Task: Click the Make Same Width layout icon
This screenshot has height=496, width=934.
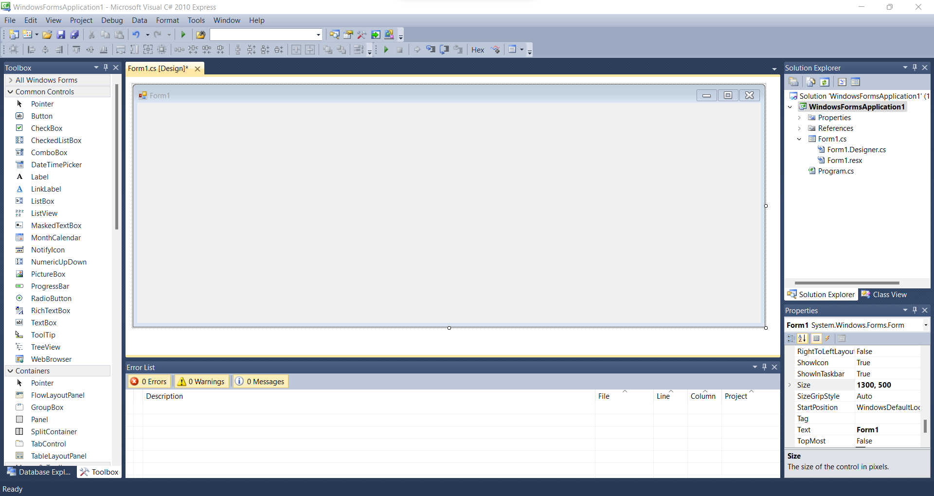Action: pyautogui.click(x=121, y=50)
